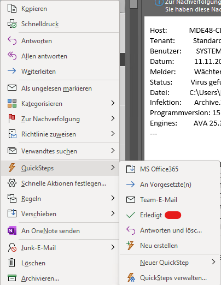Click the QuickSteps verwalten gear-lightning icon

coord(131,277)
